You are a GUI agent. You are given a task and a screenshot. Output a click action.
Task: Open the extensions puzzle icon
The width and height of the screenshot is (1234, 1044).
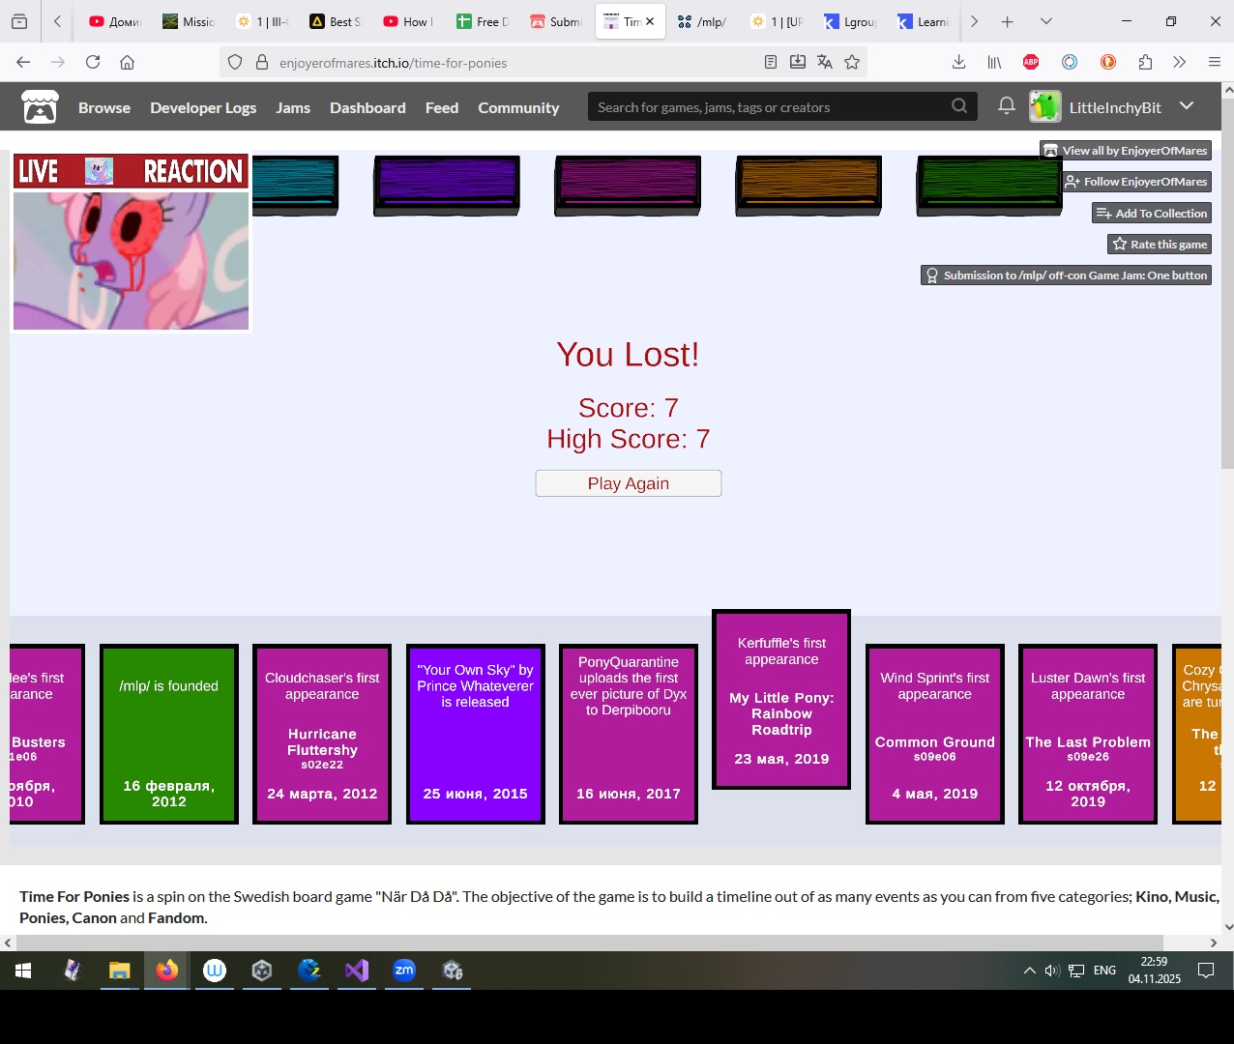pyautogui.click(x=1145, y=62)
